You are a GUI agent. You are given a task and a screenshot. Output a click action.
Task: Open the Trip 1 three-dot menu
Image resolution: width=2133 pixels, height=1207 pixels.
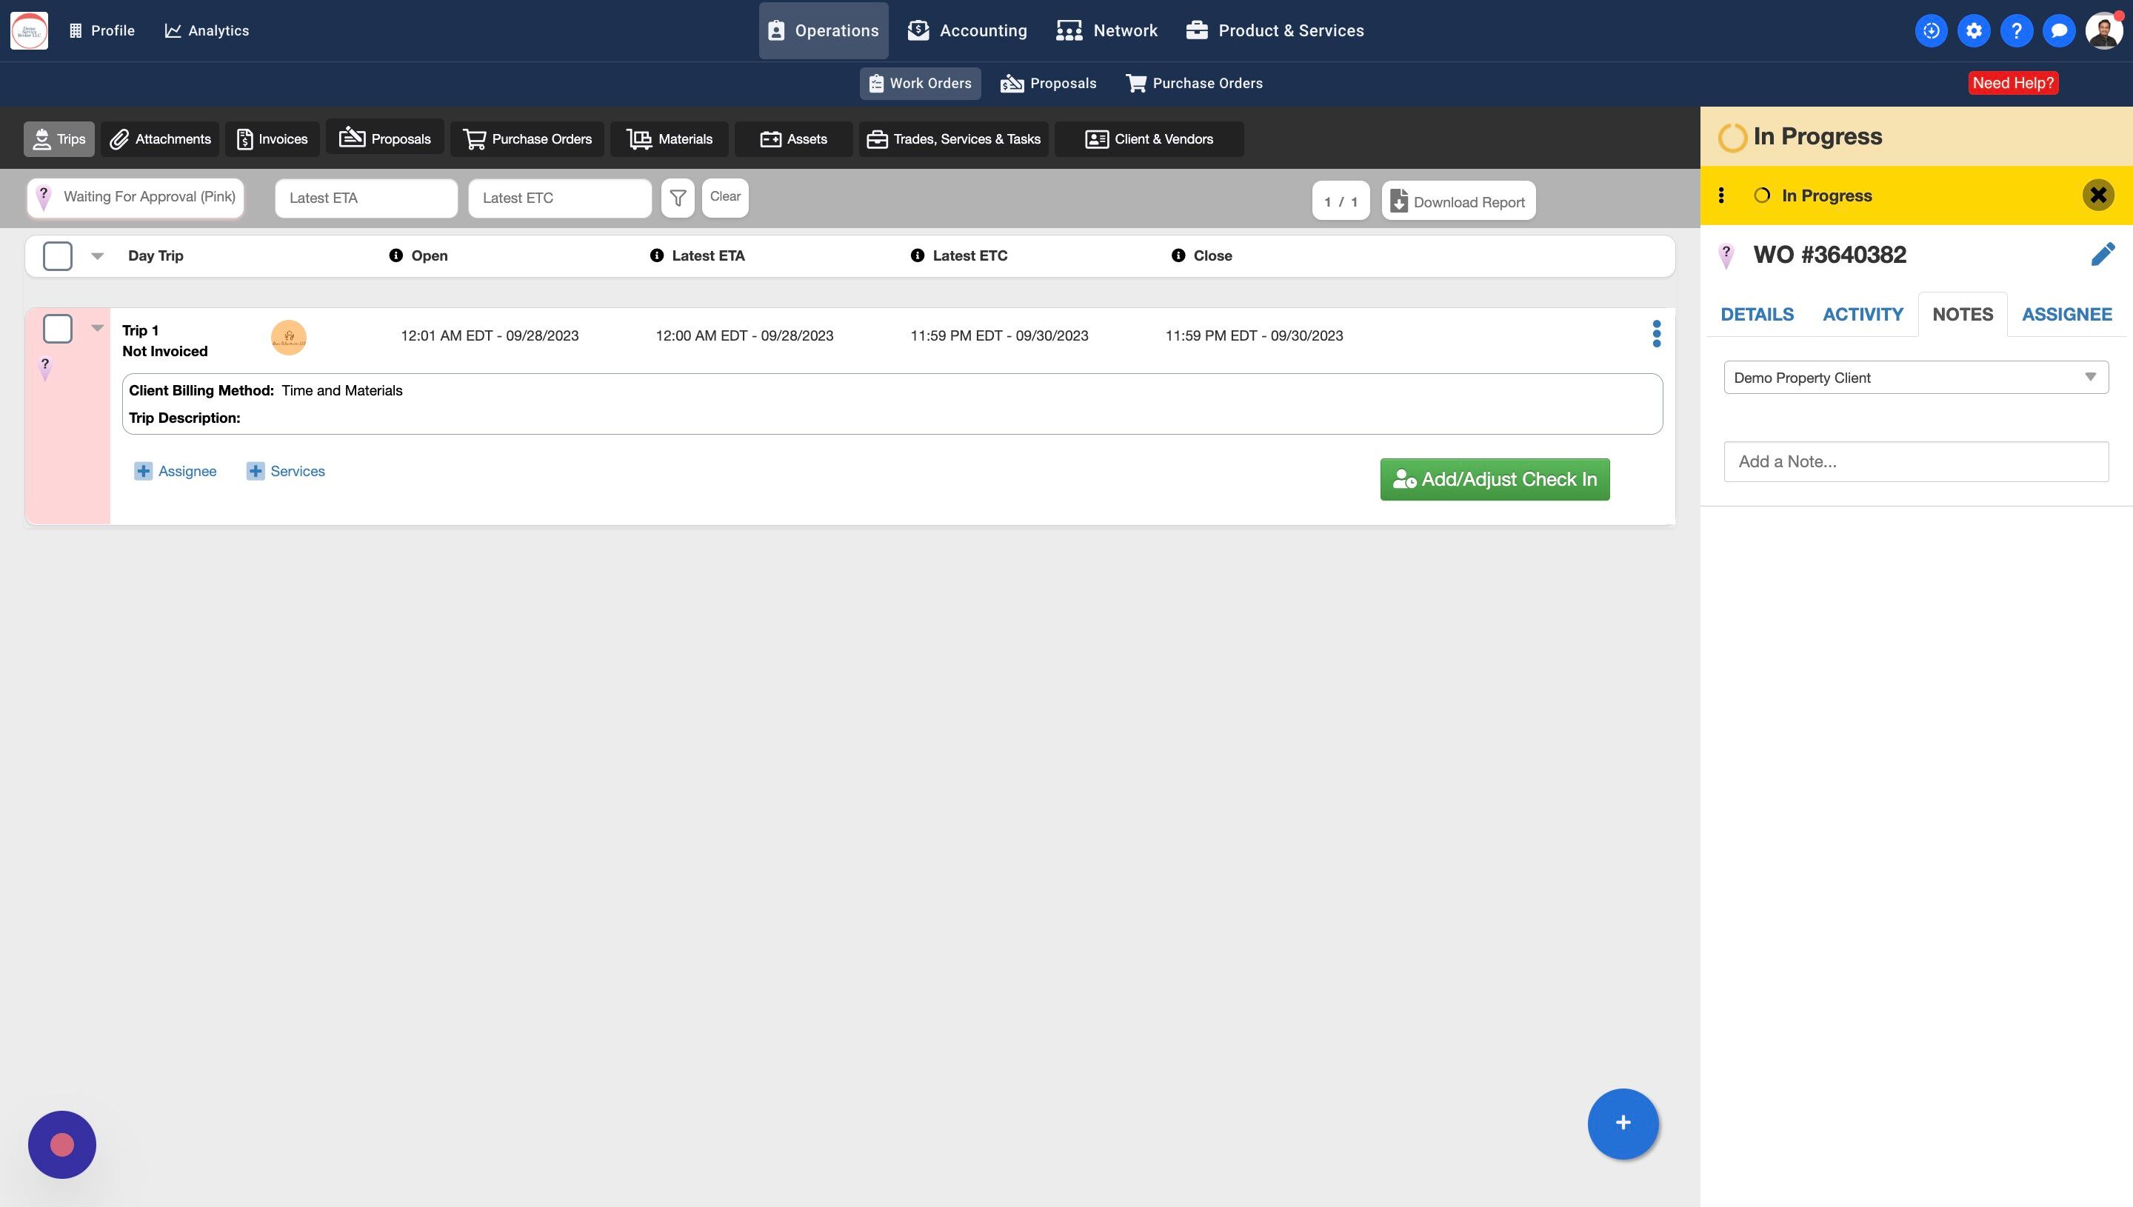[1656, 334]
